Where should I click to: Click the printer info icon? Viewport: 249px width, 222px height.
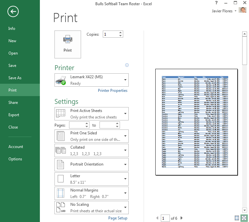click(x=127, y=65)
